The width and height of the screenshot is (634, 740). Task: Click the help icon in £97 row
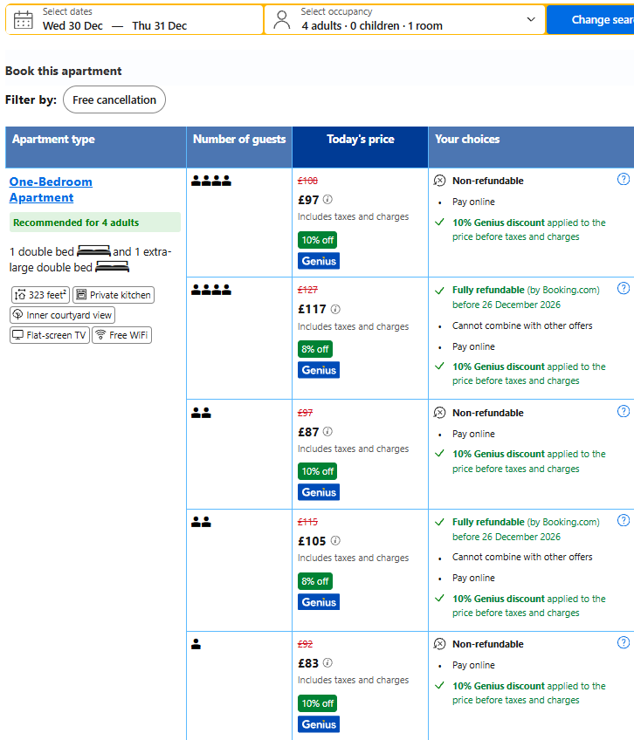624,180
